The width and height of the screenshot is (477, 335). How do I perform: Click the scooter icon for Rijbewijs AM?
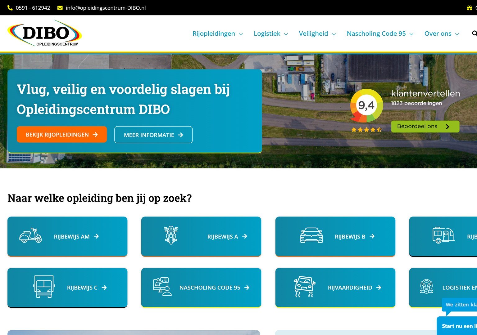tap(30, 235)
